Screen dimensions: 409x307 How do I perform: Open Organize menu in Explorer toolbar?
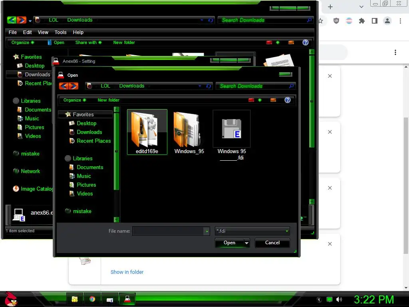coord(22,42)
